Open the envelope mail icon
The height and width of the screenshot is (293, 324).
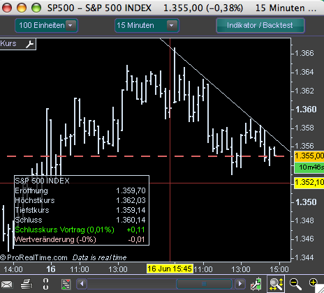[6, 284]
